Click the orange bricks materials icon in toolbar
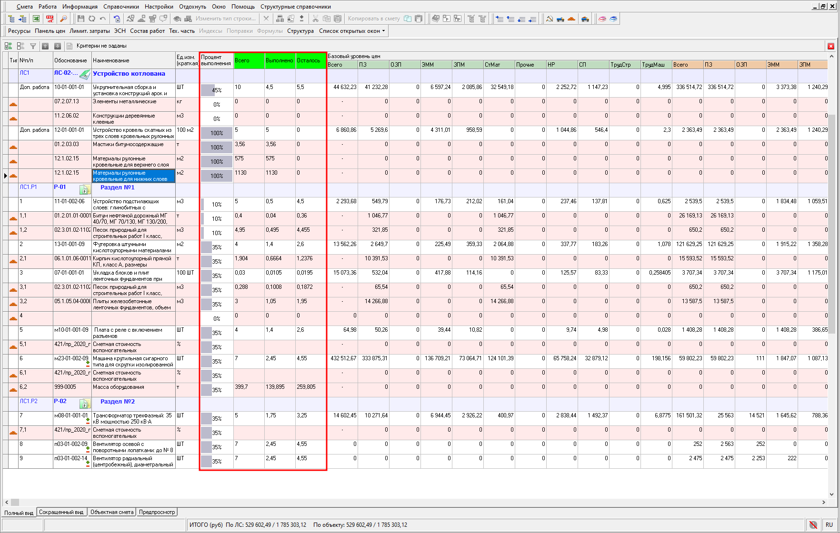The image size is (840, 533). coord(571,19)
